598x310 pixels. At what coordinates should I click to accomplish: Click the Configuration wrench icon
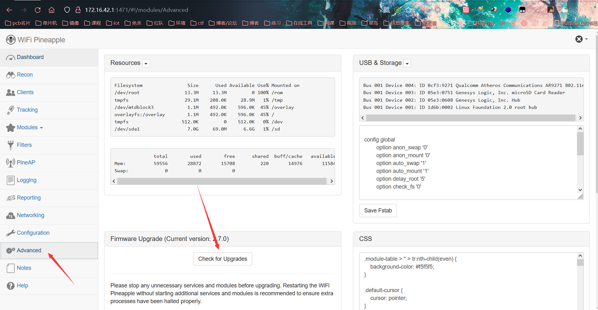(x=10, y=233)
